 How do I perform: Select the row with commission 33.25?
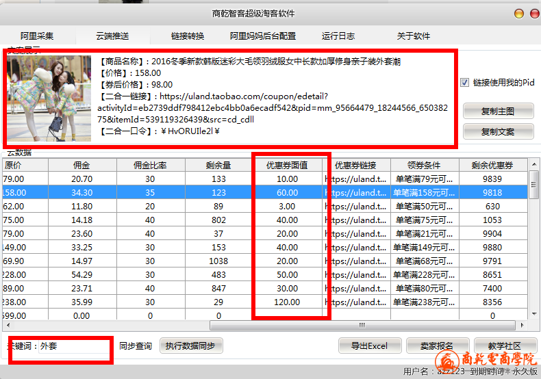pyautogui.click(x=265, y=247)
